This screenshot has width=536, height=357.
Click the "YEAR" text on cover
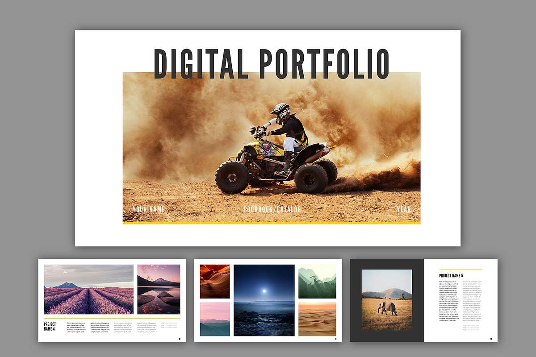pos(404,210)
